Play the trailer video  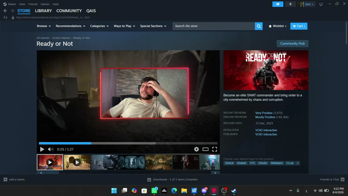coord(42,149)
